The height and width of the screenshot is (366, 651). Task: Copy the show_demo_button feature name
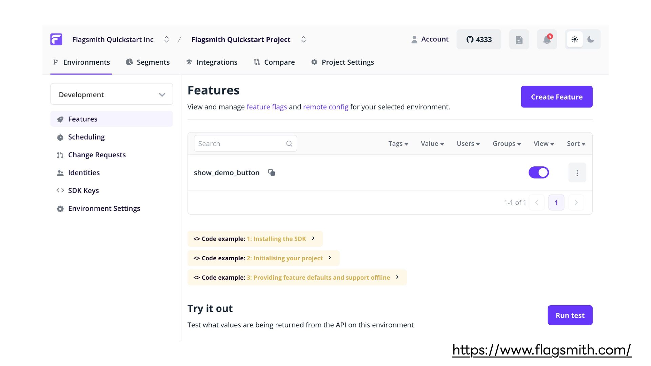[272, 172]
